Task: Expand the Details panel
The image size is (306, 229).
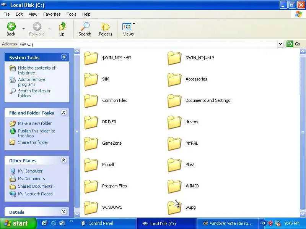Action: coord(63,212)
